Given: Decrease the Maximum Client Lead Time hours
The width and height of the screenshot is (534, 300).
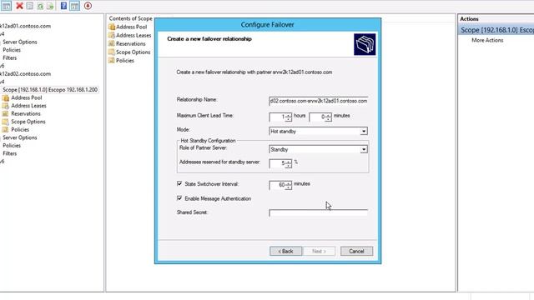Looking at the screenshot, I should click(289, 119).
